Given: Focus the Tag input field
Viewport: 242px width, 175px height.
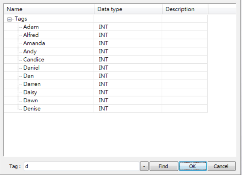Looking at the screenshot, I should (x=82, y=166).
